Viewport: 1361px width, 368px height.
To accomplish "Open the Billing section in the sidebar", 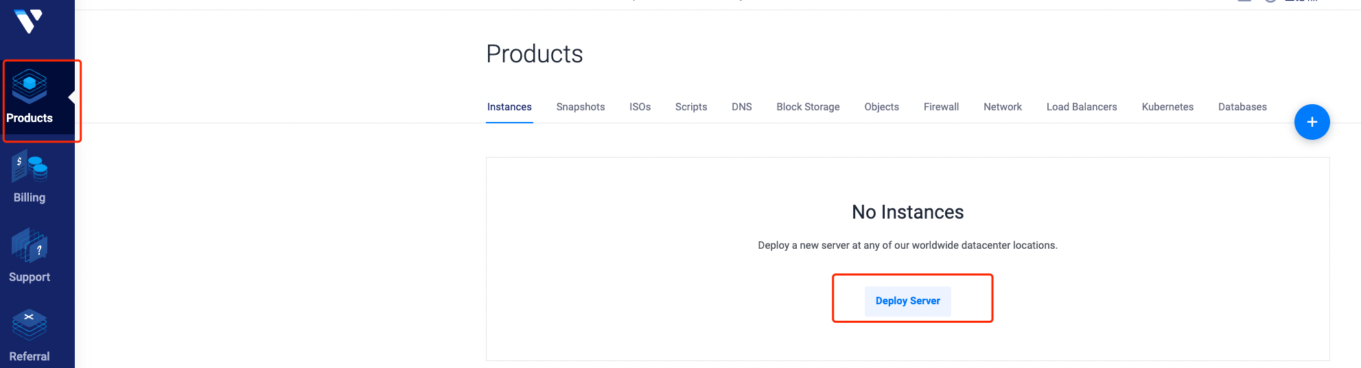I will [x=30, y=178].
